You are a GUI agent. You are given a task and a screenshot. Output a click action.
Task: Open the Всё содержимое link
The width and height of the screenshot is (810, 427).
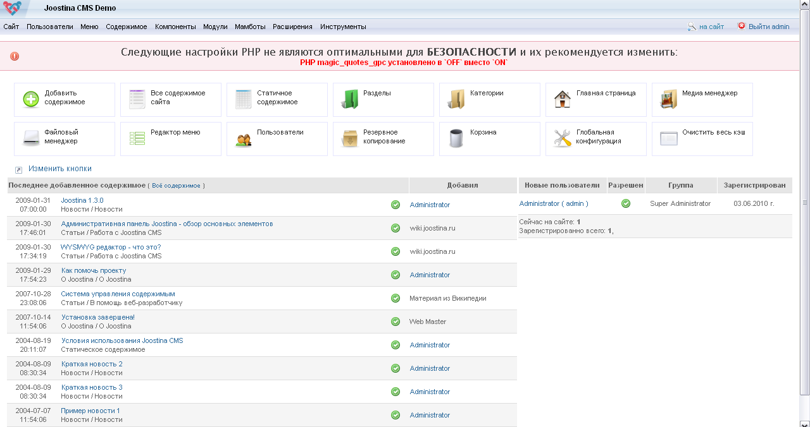176,186
